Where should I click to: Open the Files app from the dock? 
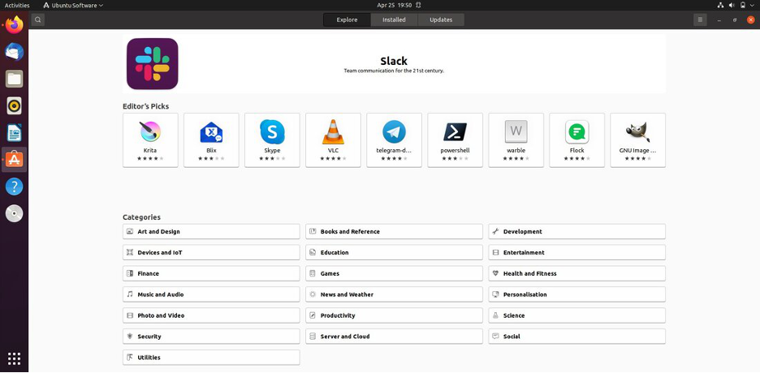tap(14, 79)
